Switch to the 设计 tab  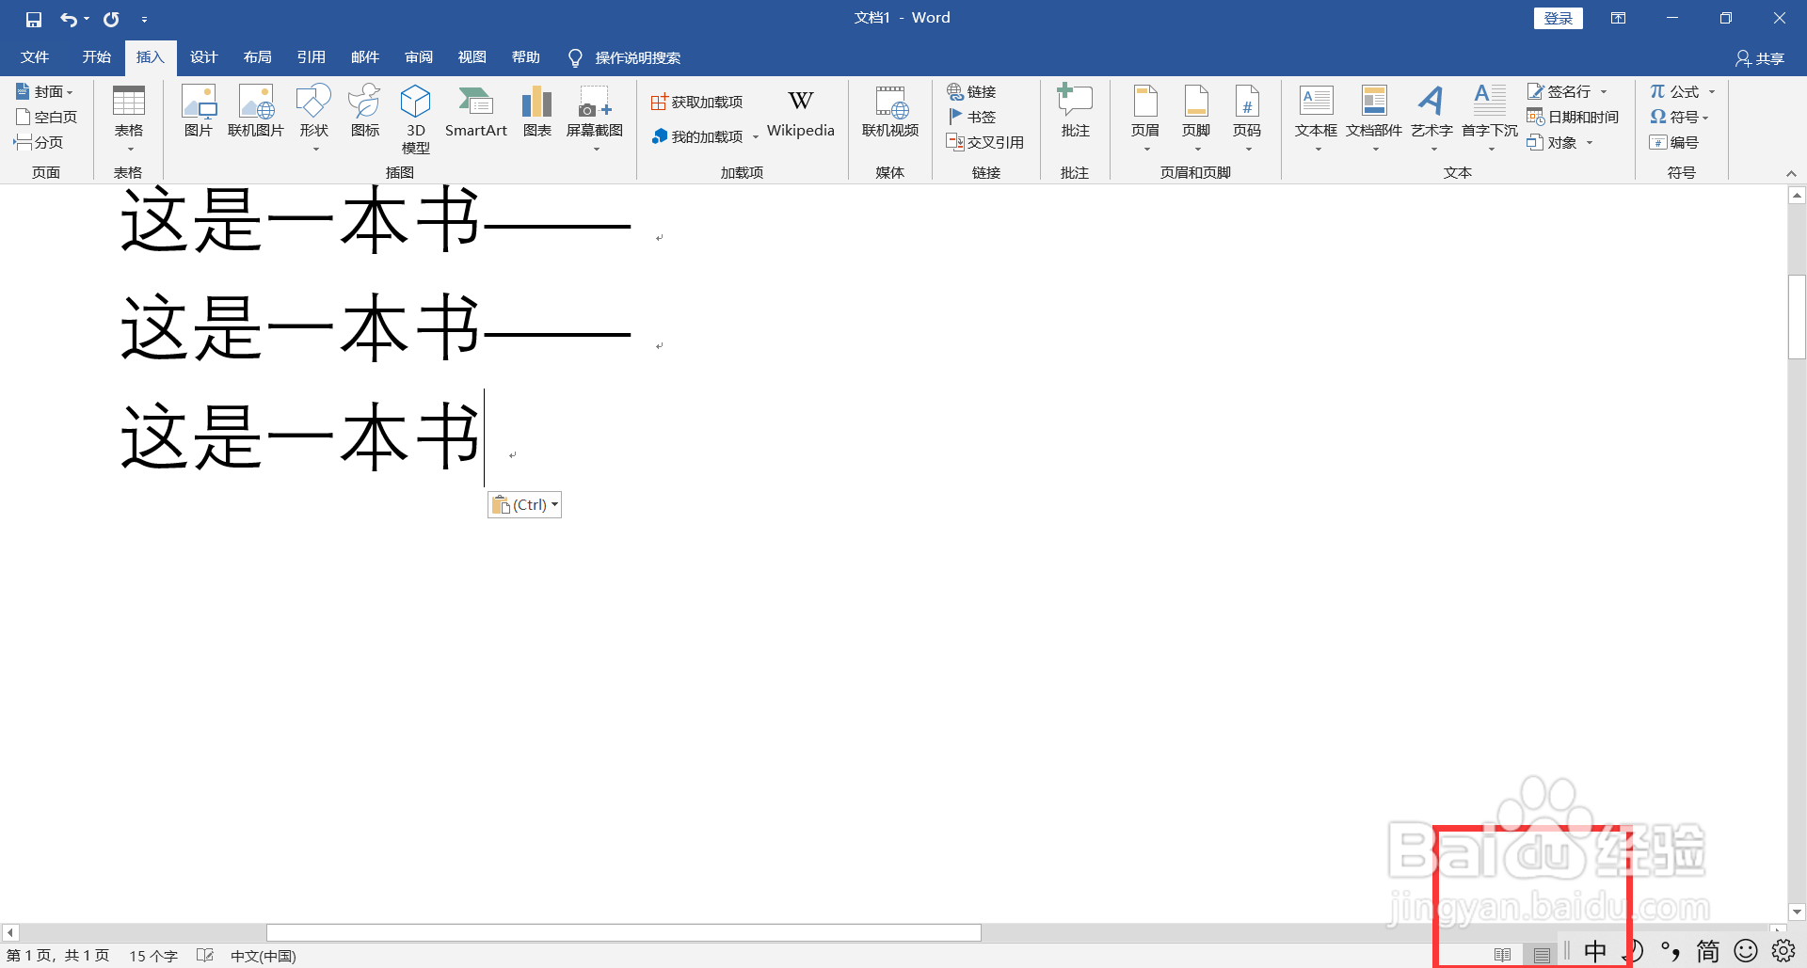pyautogui.click(x=203, y=57)
